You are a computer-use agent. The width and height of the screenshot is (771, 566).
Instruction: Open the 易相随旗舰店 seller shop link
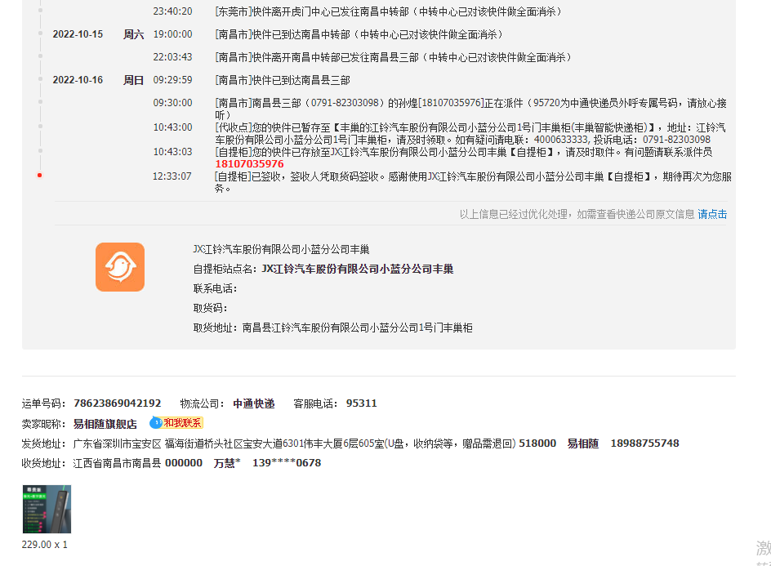pyautogui.click(x=105, y=424)
